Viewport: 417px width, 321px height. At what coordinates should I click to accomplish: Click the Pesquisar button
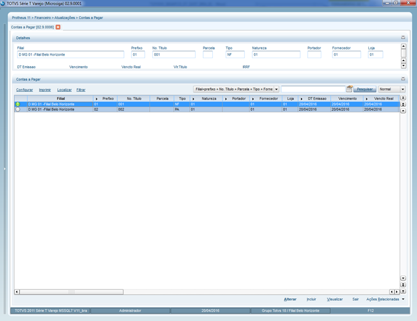click(x=365, y=89)
